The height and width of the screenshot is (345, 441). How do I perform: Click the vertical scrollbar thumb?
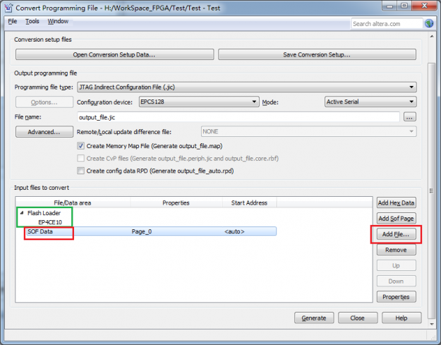[431, 190]
